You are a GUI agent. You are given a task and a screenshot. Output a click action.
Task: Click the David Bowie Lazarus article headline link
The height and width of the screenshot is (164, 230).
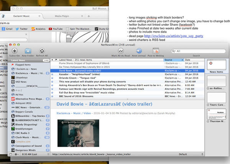pyautogui.click(x=104, y=104)
